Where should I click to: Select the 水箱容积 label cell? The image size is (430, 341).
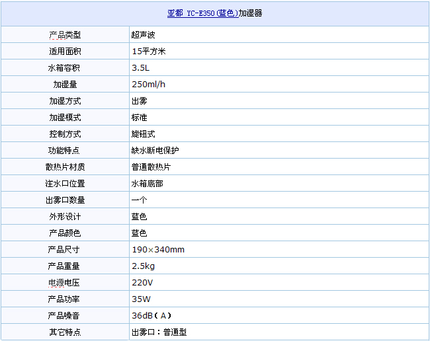(65, 67)
